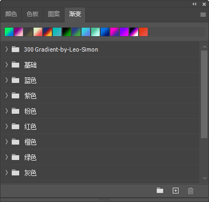Expand the 蓝色 group chevron
209x202 pixels.
6,80
